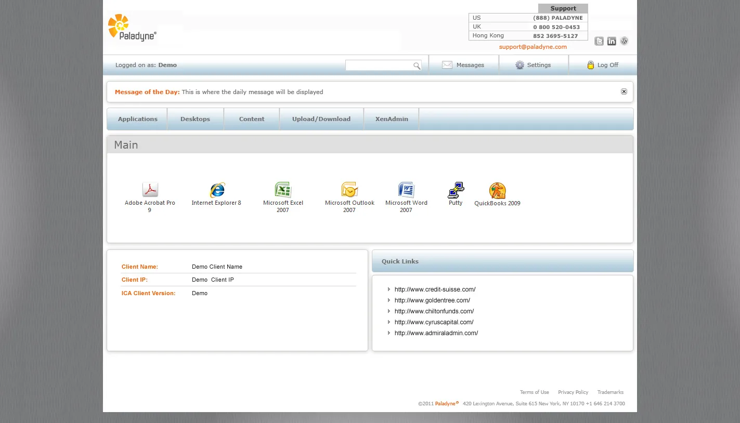The image size is (740, 423).
Task: Go to the Upload/Download tab
Action: pyautogui.click(x=321, y=119)
